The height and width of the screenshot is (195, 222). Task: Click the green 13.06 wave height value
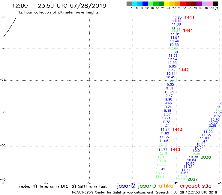coord(161,165)
